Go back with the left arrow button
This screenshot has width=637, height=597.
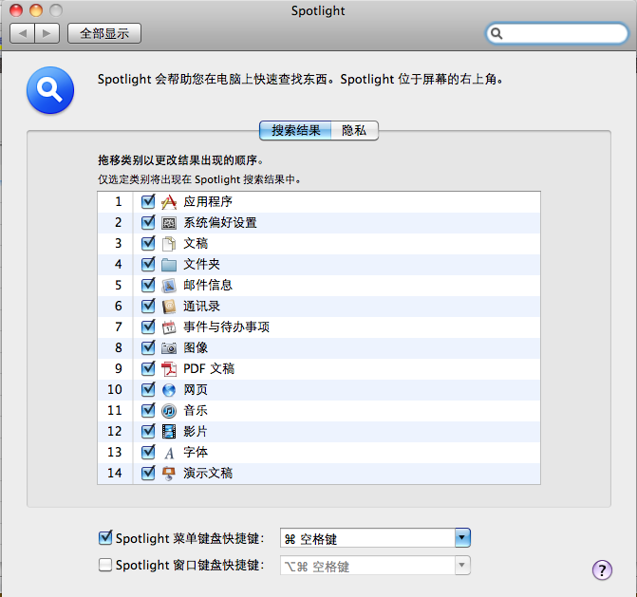[x=23, y=33]
